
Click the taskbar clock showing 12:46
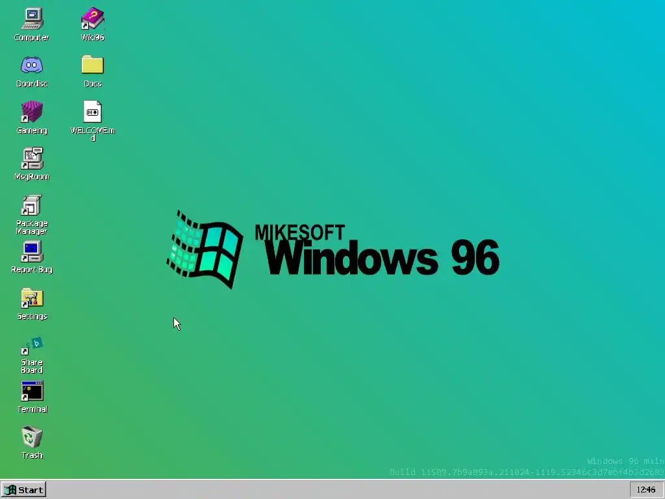pos(646,490)
